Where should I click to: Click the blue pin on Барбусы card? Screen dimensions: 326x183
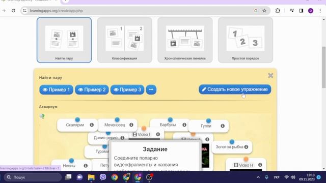[x=170, y=119]
